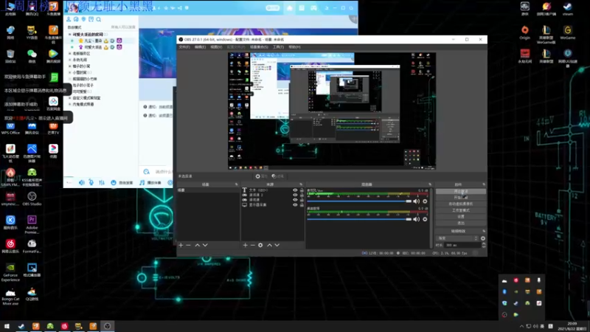Click Start Virtual Camera button
The width and height of the screenshot is (590, 332).
pos(460,204)
